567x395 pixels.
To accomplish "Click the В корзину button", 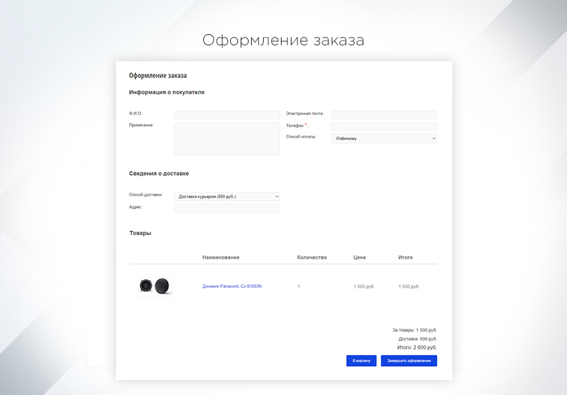I will pyautogui.click(x=361, y=361).
